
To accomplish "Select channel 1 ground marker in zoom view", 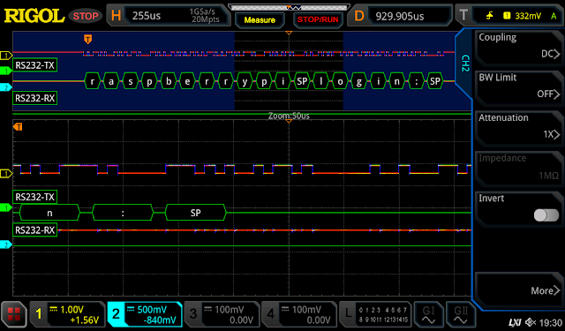I will tap(6, 174).
